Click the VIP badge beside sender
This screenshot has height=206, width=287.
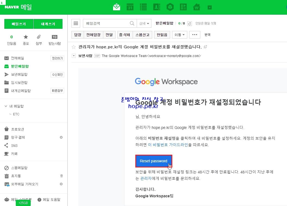[97, 56]
